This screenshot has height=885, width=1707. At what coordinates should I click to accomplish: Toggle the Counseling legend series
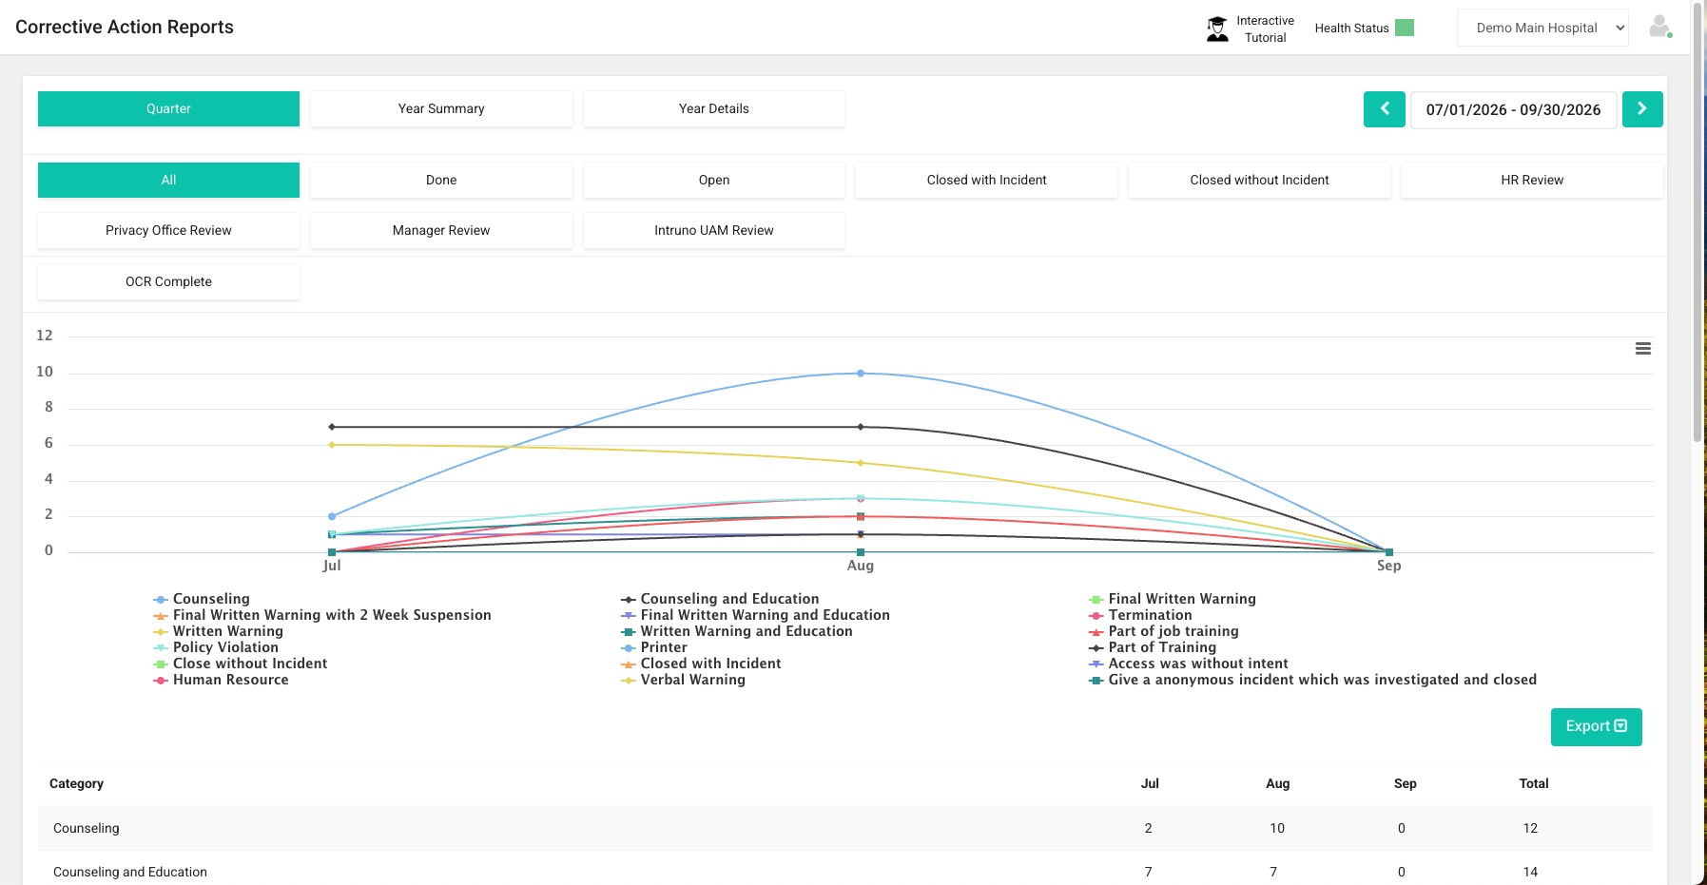202,599
